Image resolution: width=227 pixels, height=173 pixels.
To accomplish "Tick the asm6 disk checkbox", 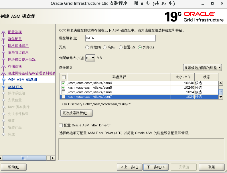I will click(x=63, y=92).
